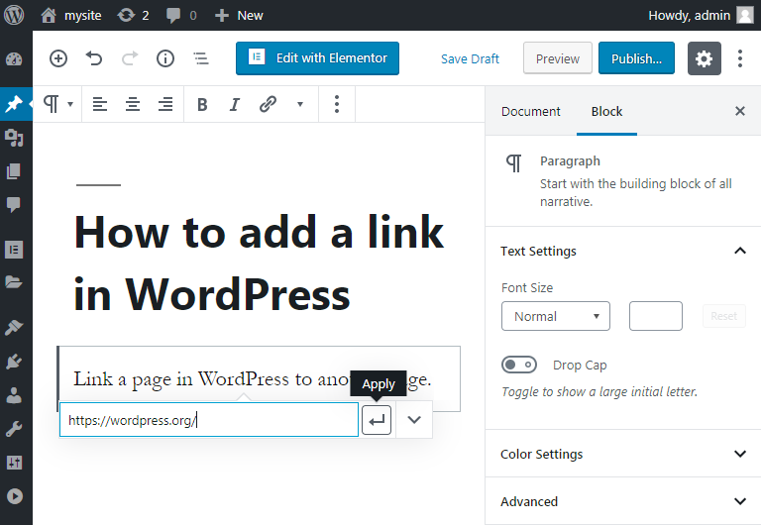761x525 pixels.
Task: Open block navigation list
Action: (x=201, y=58)
